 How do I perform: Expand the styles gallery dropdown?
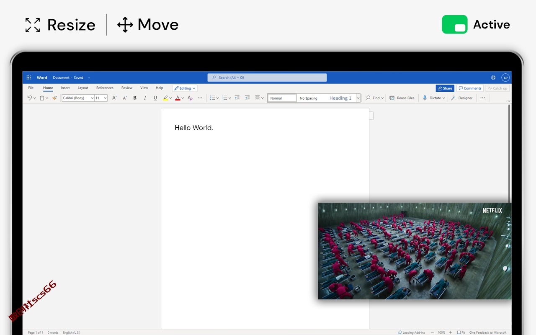(x=358, y=98)
